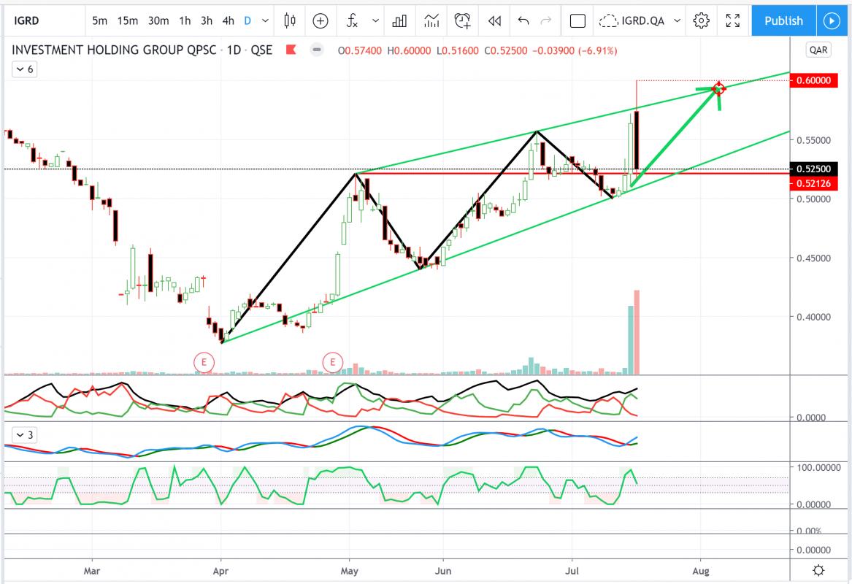Start bar replay with the rewind icon
852x584 pixels.
(x=494, y=20)
